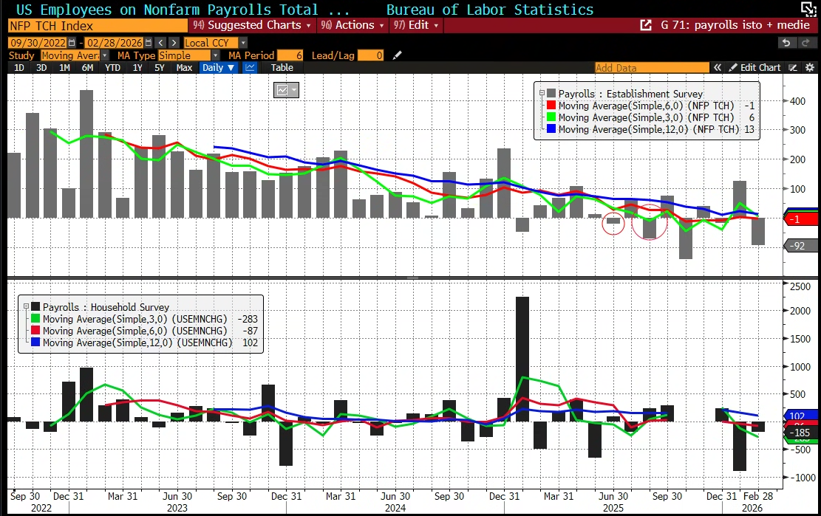This screenshot has height=516, width=821.
Task: Collapse the Establishment Survey legend group
Action: click(542, 94)
